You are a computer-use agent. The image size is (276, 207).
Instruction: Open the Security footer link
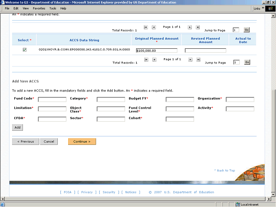coord(109,192)
